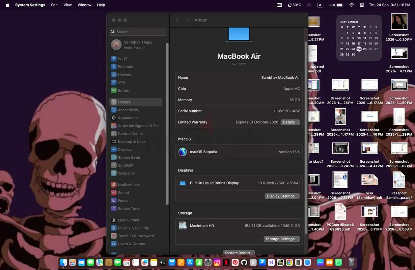Viewport: 415px width, 270px height.
Task: Open Screen Time settings
Action: [136, 209]
